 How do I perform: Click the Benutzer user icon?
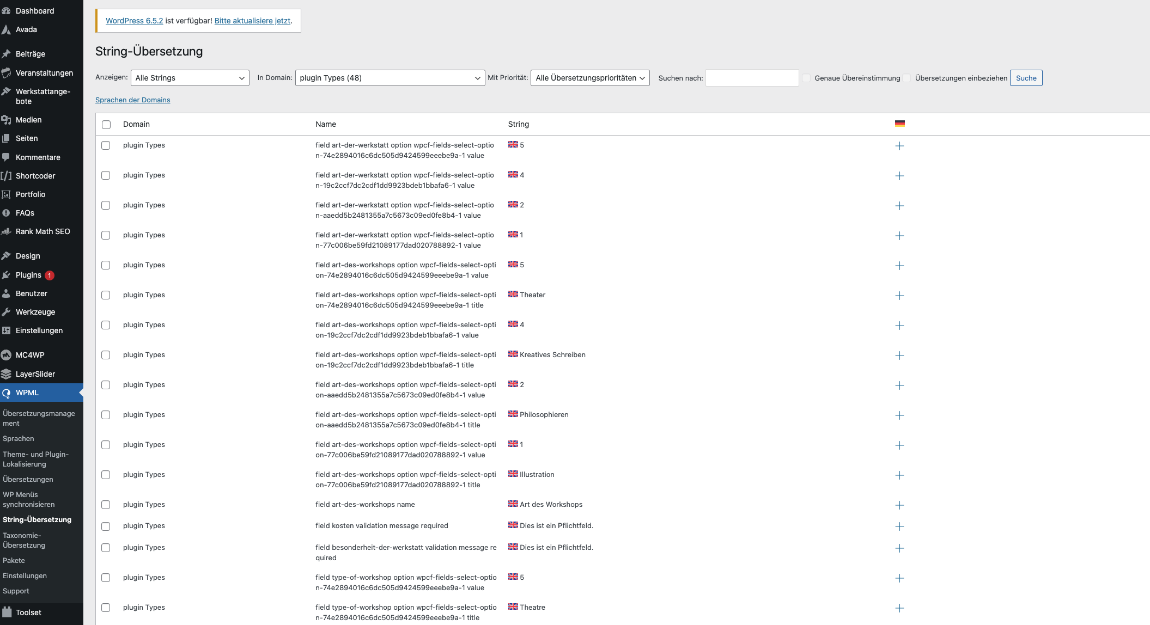point(7,293)
